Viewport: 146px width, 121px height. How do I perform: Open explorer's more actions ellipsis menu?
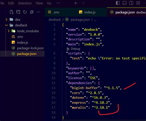39,12
